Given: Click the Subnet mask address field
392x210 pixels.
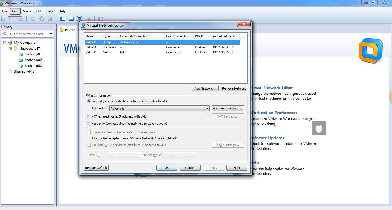Looking at the screenshot, I should [x=179, y=155].
